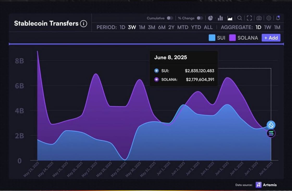Select the area chart view icon
Image resolution: width=292 pixels, height=191 pixels.
click(x=230, y=18)
